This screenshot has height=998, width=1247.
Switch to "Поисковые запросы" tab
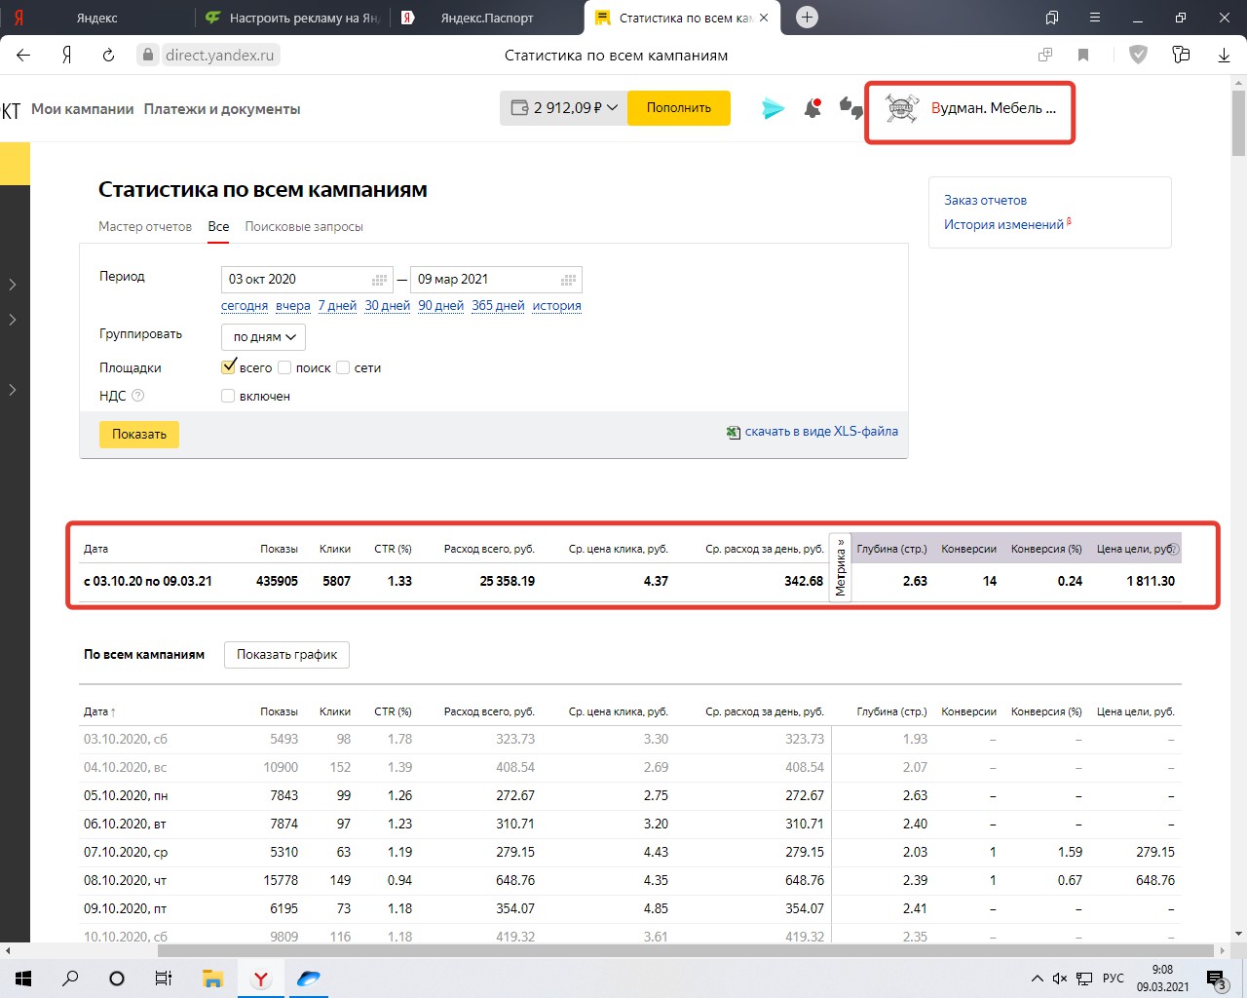[304, 226]
